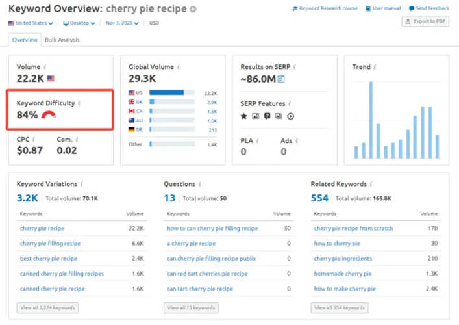Open the User manual link
Screen dimensions: 459x325
click(x=384, y=8)
